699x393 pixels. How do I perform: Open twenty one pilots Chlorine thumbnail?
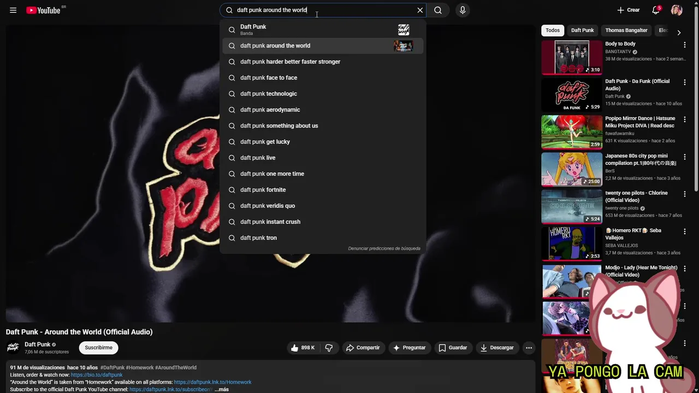click(x=572, y=206)
